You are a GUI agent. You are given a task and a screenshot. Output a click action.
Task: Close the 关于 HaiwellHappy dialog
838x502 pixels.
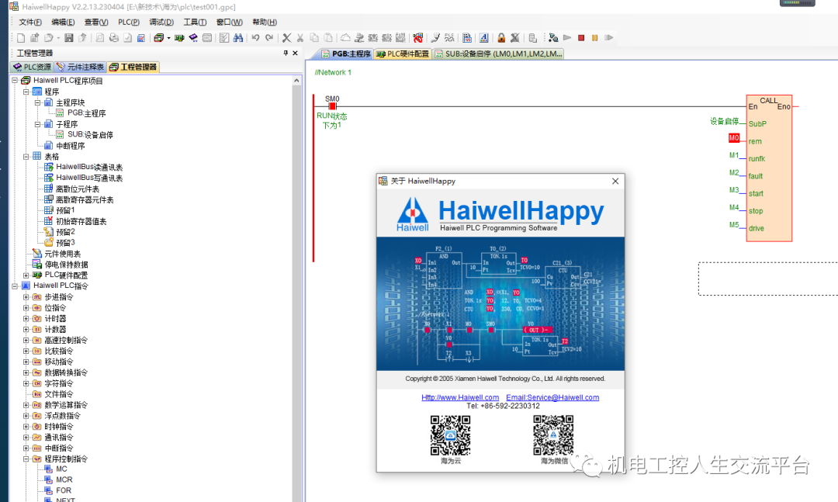pos(615,182)
